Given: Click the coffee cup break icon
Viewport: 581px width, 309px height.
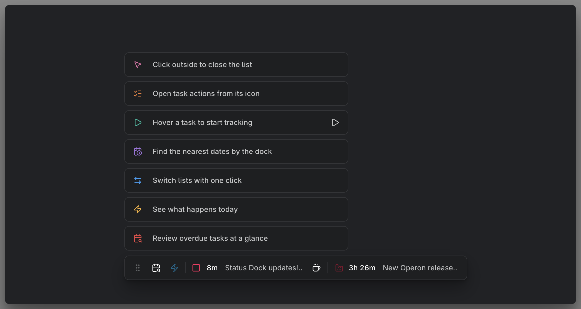Looking at the screenshot, I should (316, 268).
